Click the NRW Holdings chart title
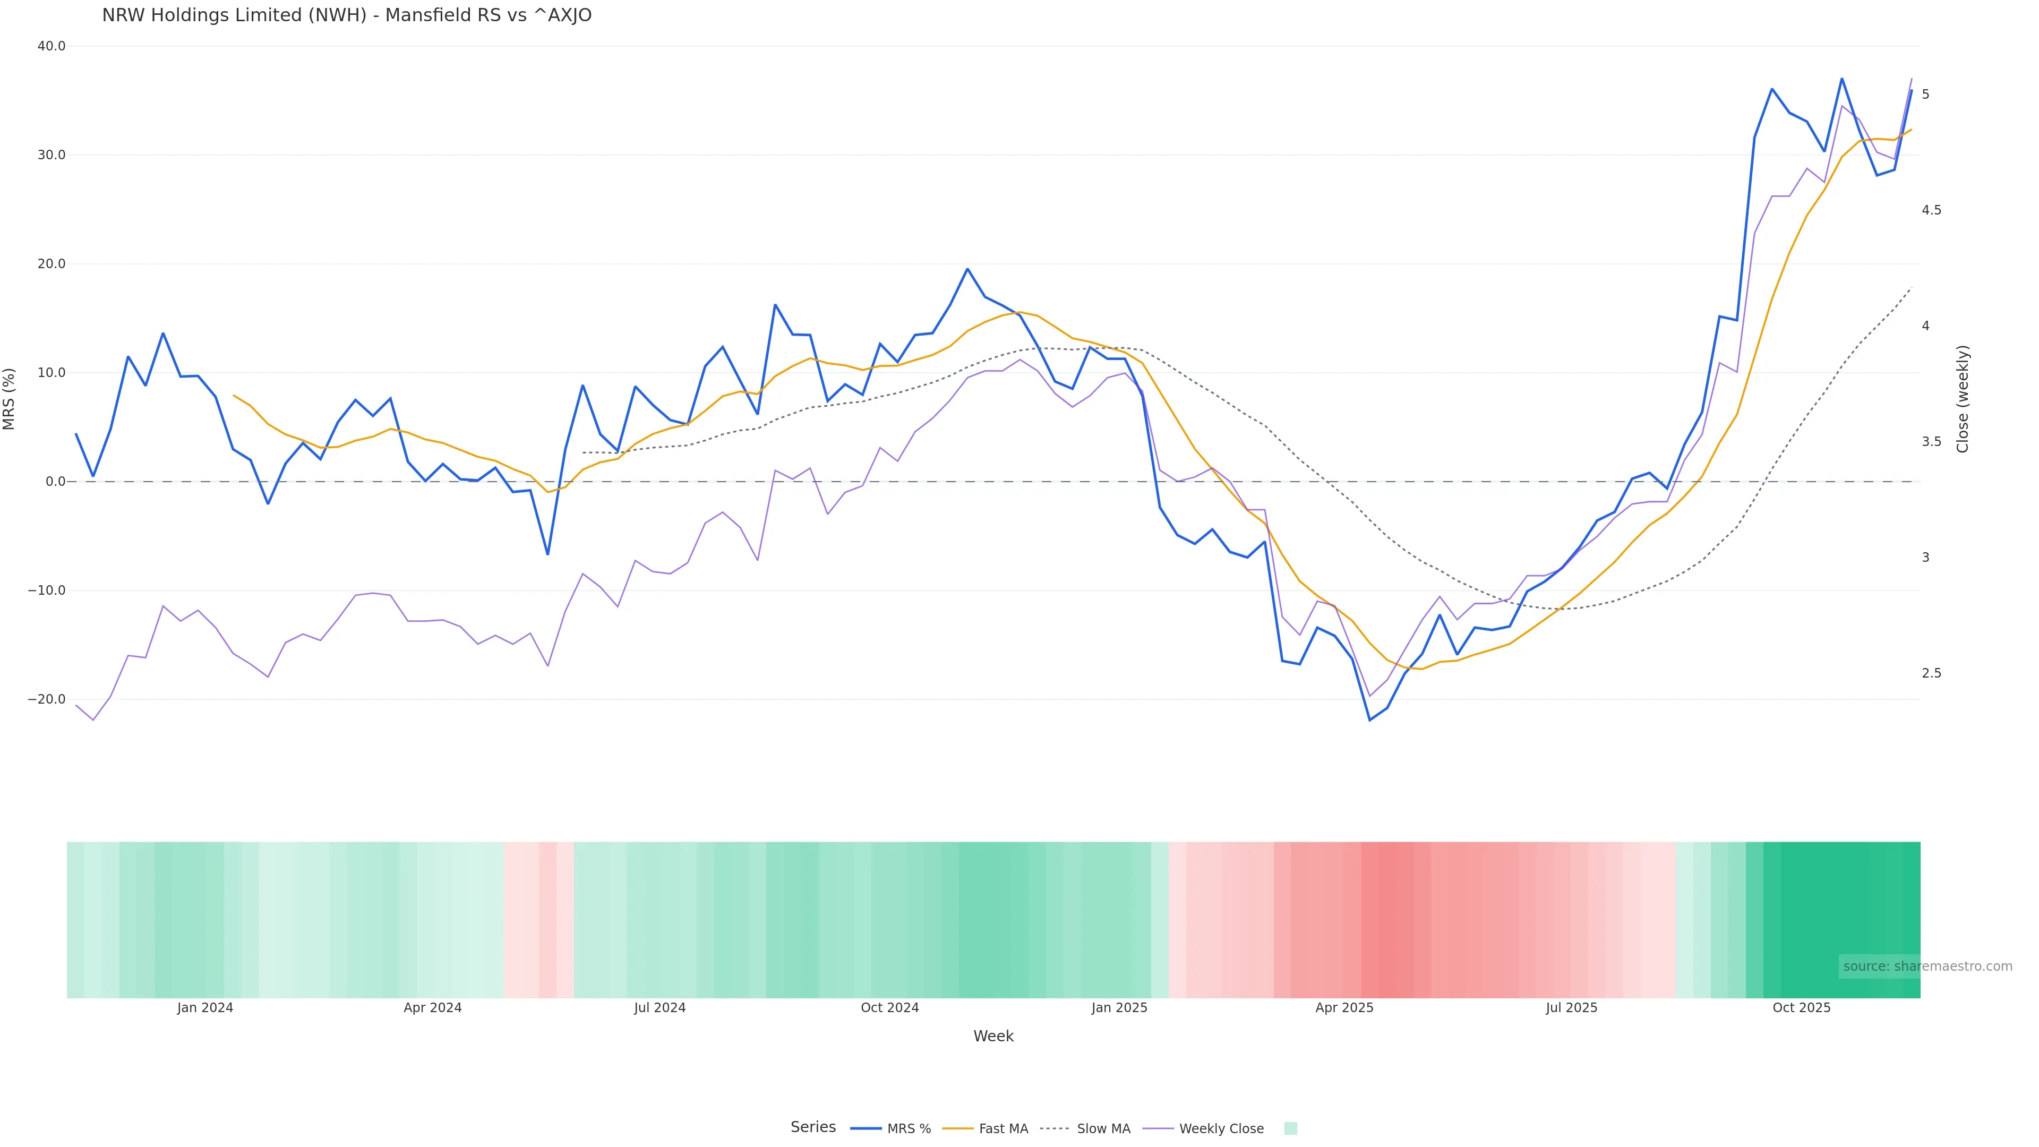This screenshot has width=2039, height=1147. 347,16
